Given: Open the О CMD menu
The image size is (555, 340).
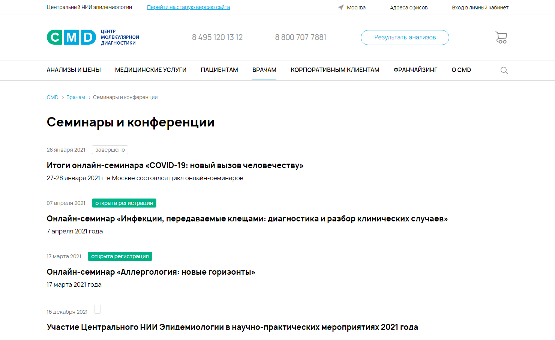Looking at the screenshot, I should (461, 70).
